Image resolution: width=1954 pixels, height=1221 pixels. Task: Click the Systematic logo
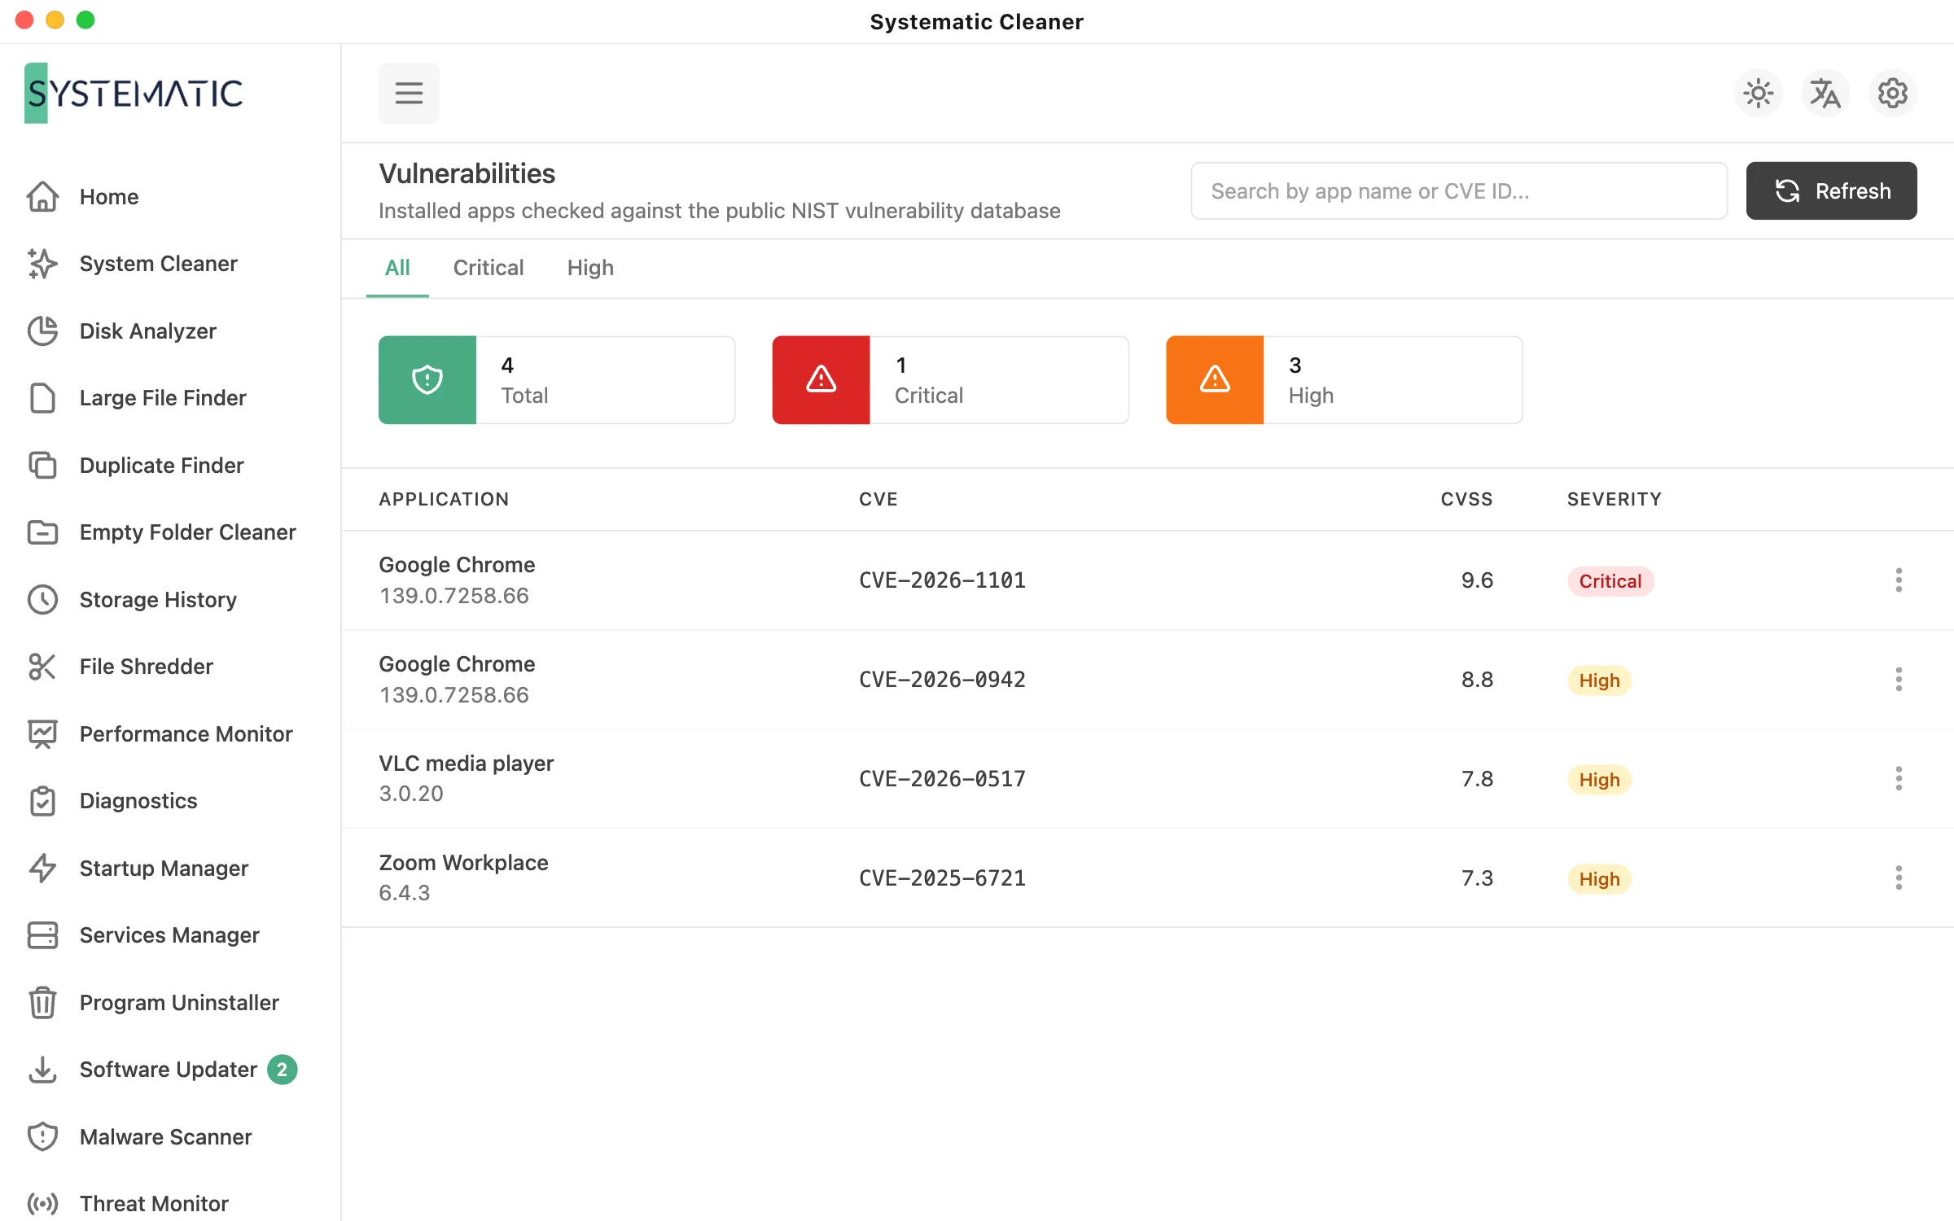(134, 94)
